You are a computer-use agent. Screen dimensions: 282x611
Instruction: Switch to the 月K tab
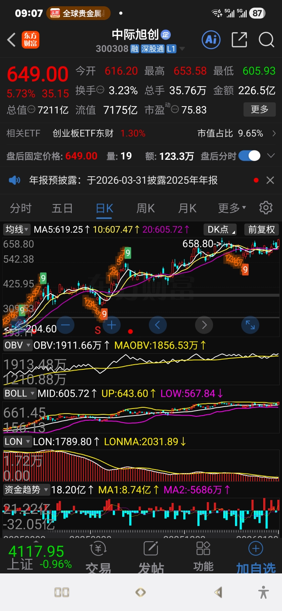pos(187,208)
